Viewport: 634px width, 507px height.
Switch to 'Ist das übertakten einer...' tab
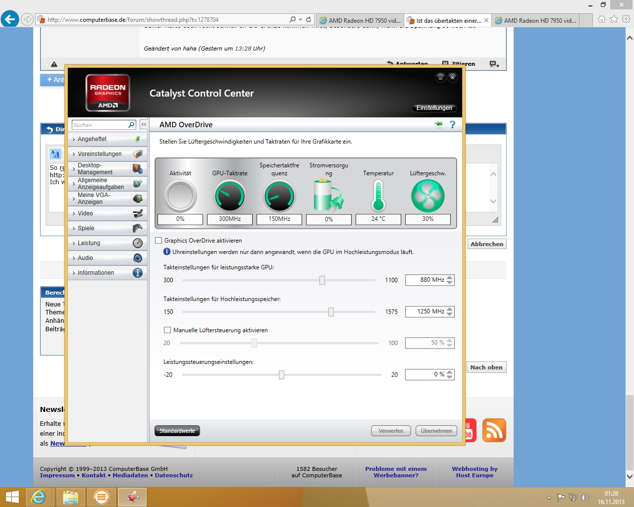(448, 20)
